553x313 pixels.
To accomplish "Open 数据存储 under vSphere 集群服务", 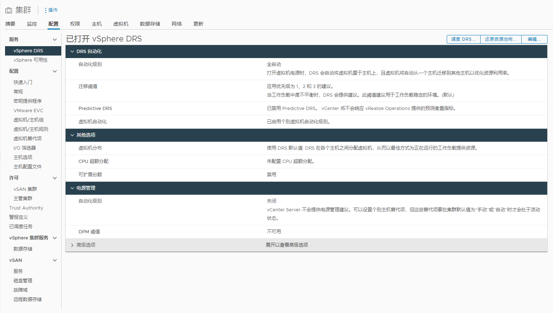I will pos(23,249).
